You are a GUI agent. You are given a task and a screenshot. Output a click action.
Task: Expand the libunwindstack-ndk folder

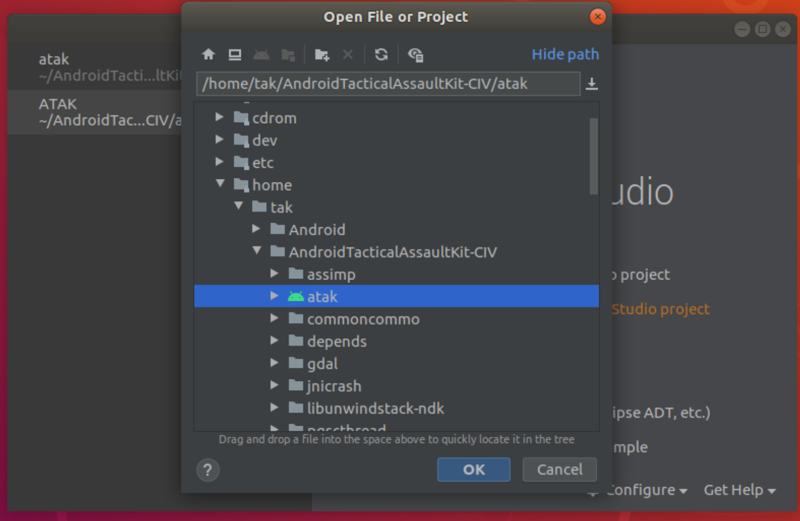pyautogui.click(x=275, y=408)
